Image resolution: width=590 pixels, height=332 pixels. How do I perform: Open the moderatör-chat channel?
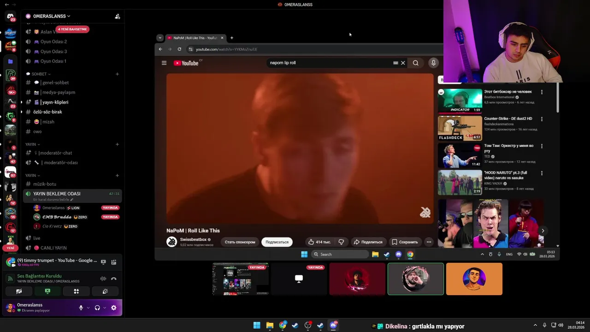72,153
